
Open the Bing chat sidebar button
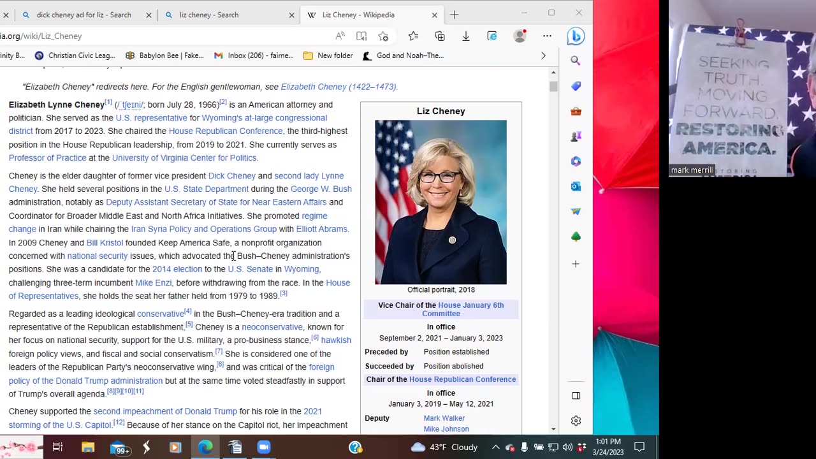pyautogui.click(x=576, y=36)
